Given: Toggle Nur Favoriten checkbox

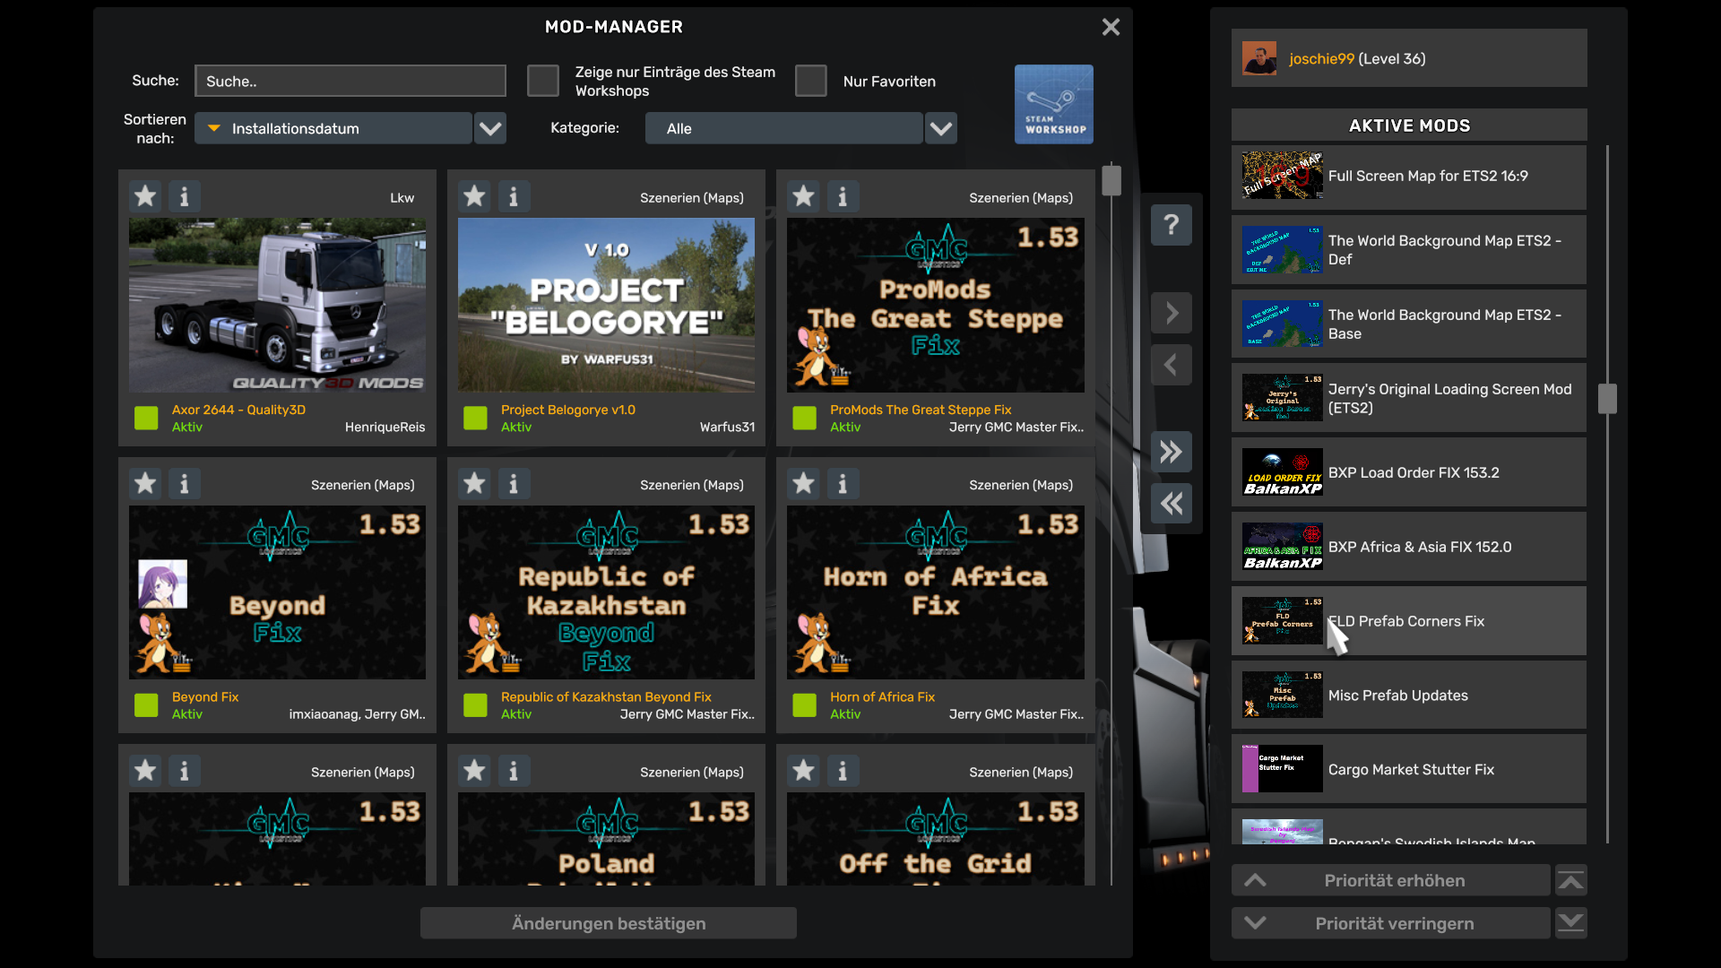Looking at the screenshot, I should tap(810, 81).
